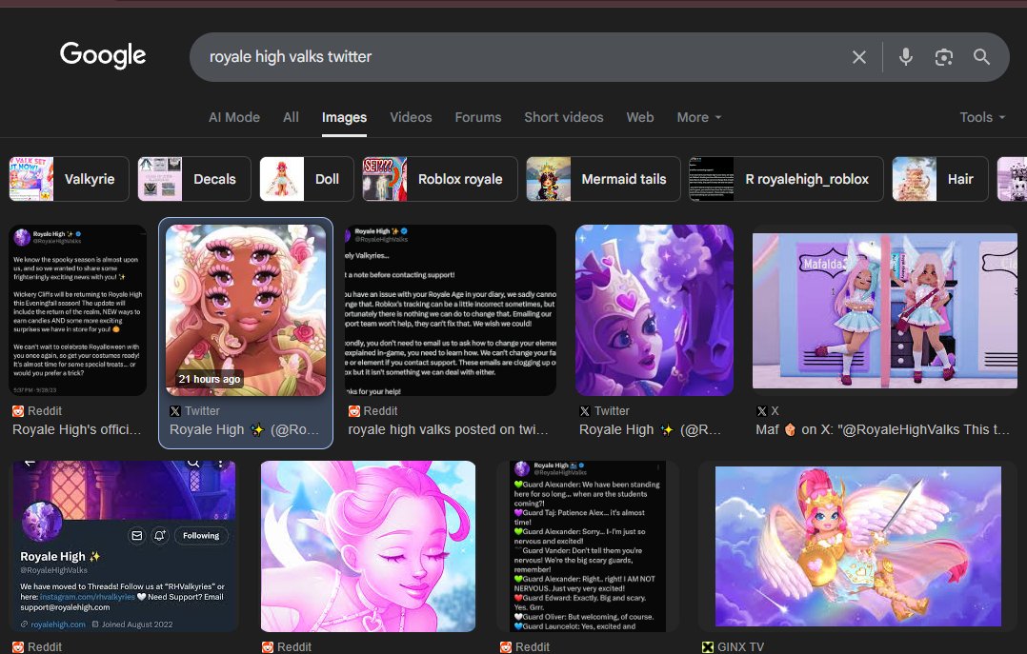
Task: Click Reddit icon under Guard Alexander result
Action: coord(506,646)
